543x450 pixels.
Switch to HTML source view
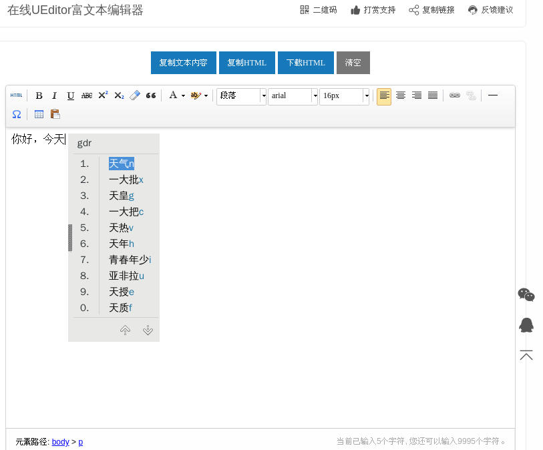(x=16, y=95)
